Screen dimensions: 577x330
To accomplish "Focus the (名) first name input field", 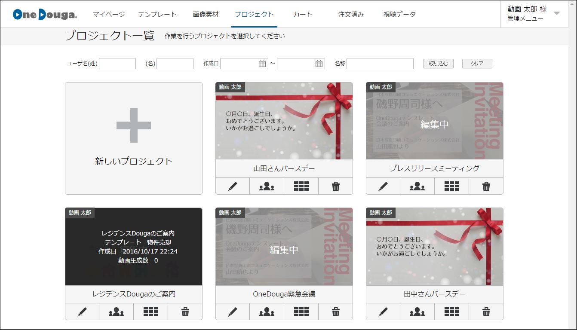I will (x=175, y=64).
